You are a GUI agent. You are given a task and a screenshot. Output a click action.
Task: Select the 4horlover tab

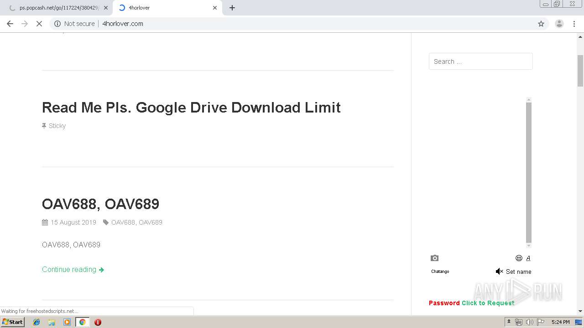[167, 8]
